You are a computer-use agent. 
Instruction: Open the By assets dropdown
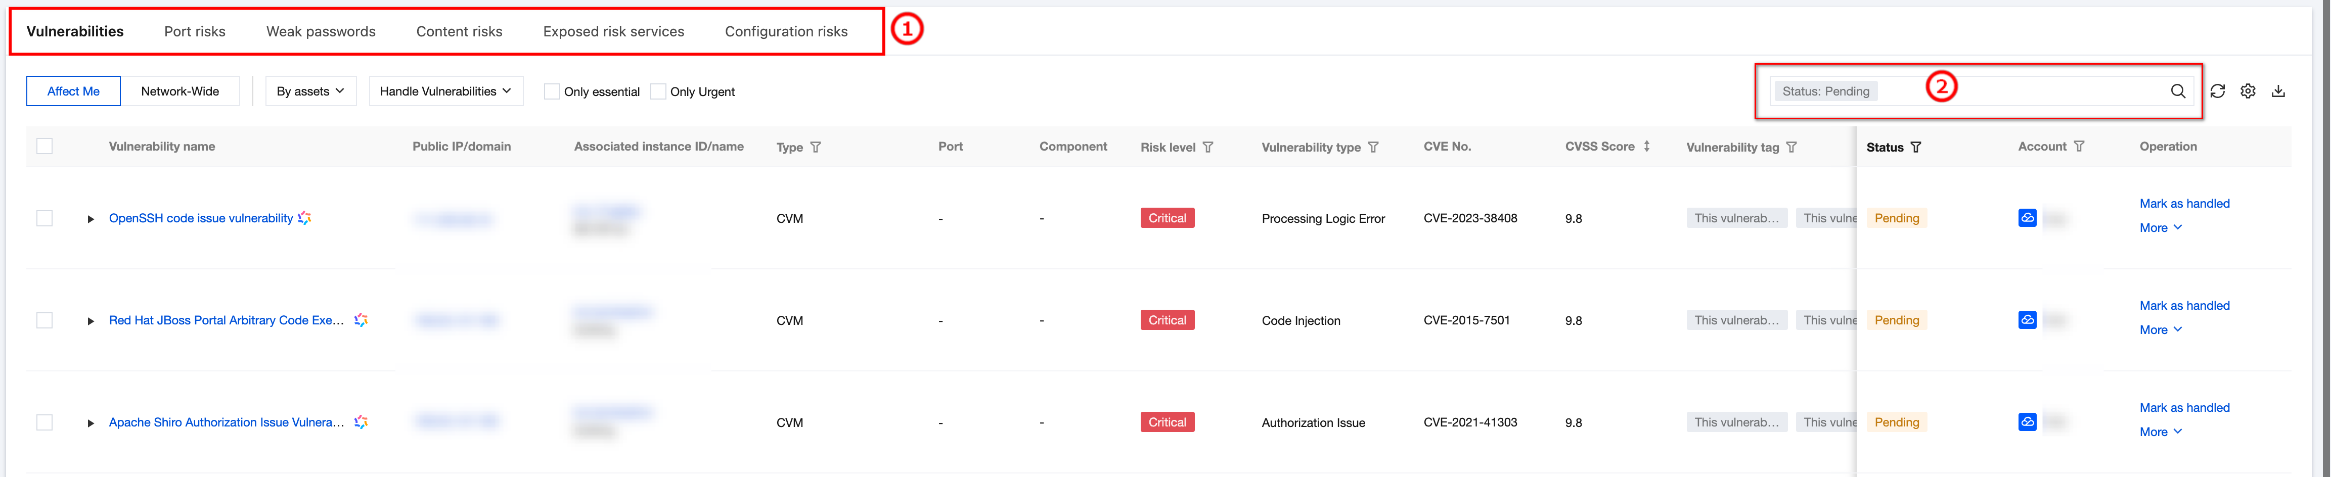point(310,91)
